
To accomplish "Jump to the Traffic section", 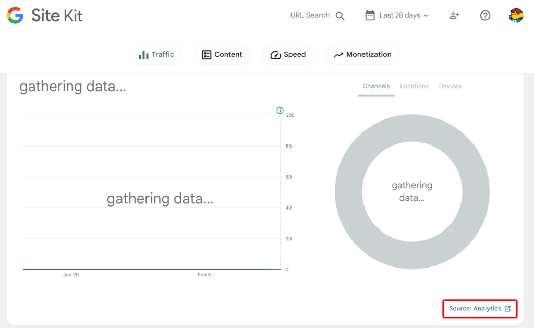I will [x=156, y=55].
